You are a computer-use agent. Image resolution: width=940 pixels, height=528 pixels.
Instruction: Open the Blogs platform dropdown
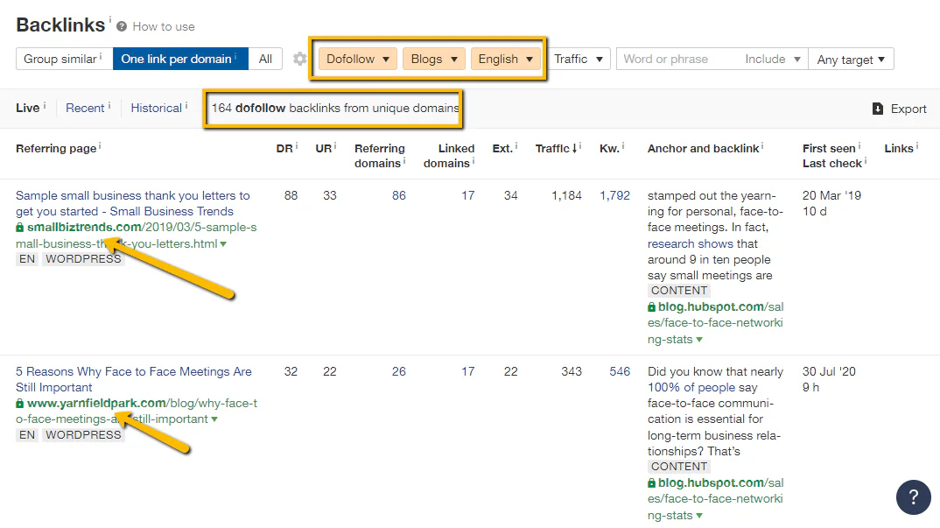pos(434,59)
